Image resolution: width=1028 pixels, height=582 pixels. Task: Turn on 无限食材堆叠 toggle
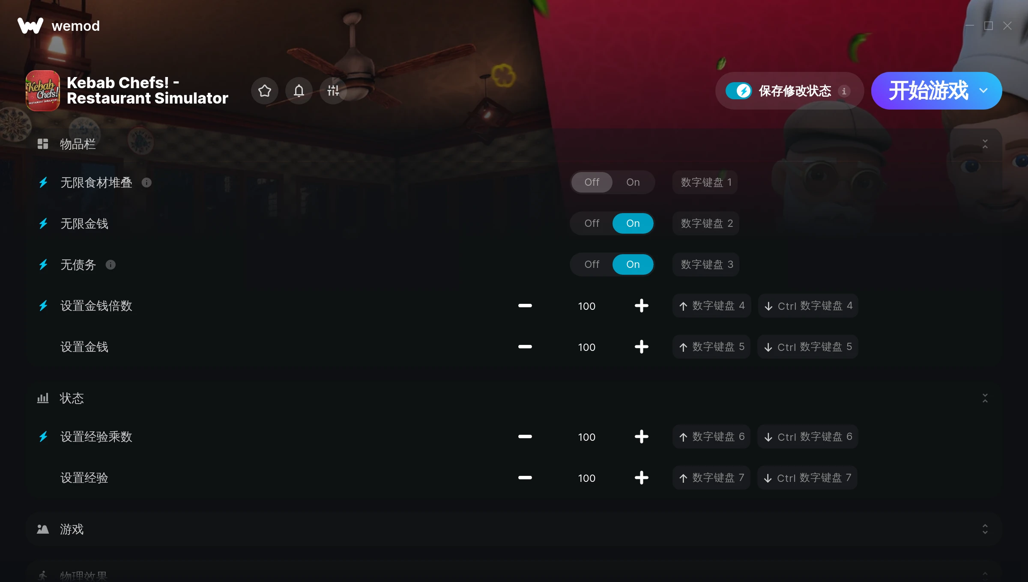point(633,182)
